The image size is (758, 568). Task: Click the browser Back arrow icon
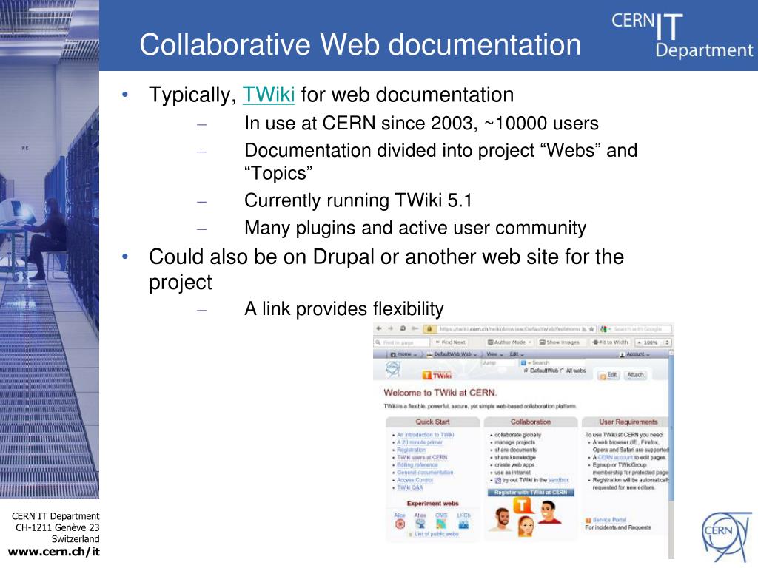point(379,328)
